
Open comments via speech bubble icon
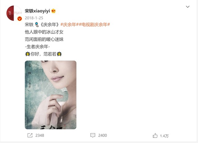click(x=93, y=135)
